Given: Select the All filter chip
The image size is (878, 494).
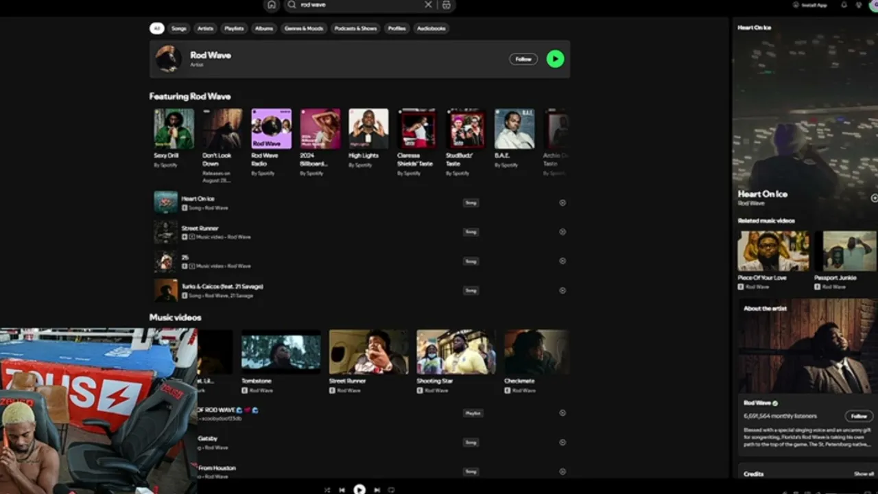Looking at the screenshot, I should tap(157, 28).
